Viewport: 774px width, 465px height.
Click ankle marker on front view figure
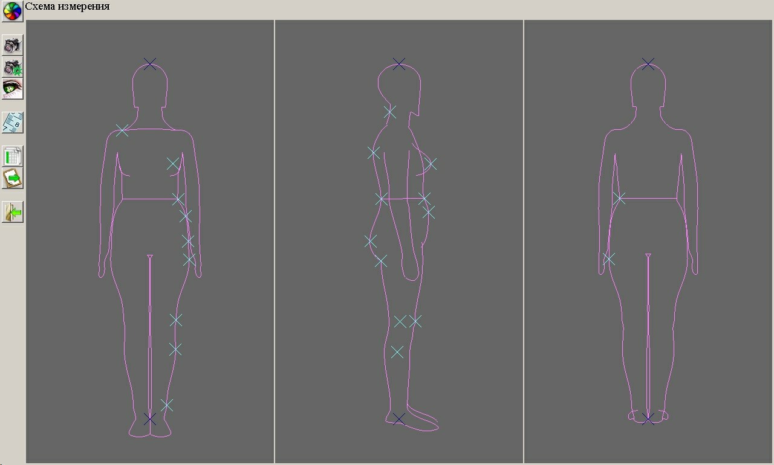pos(167,405)
